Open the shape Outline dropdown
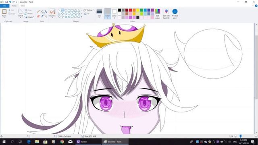Image resolution: width=258 pixels, height=145 pixels. [x=89, y=10]
